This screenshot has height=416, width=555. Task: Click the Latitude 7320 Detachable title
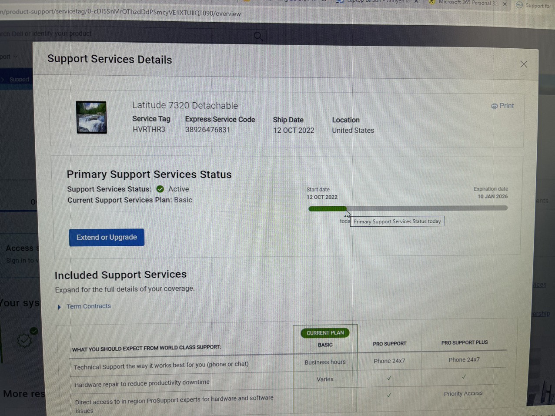[185, 105]
